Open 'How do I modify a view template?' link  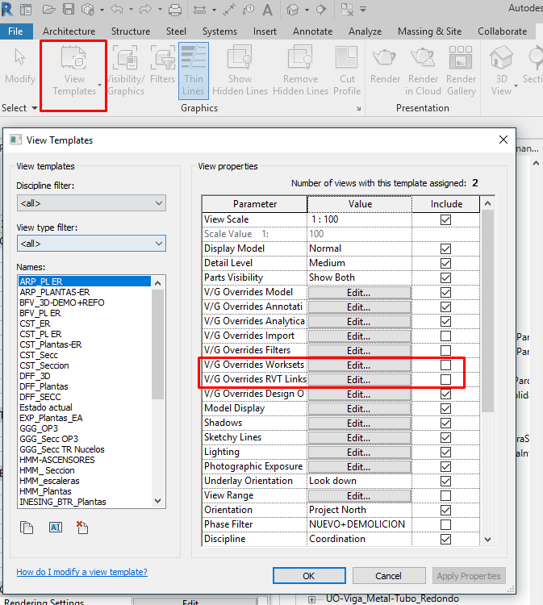(81, 572)
